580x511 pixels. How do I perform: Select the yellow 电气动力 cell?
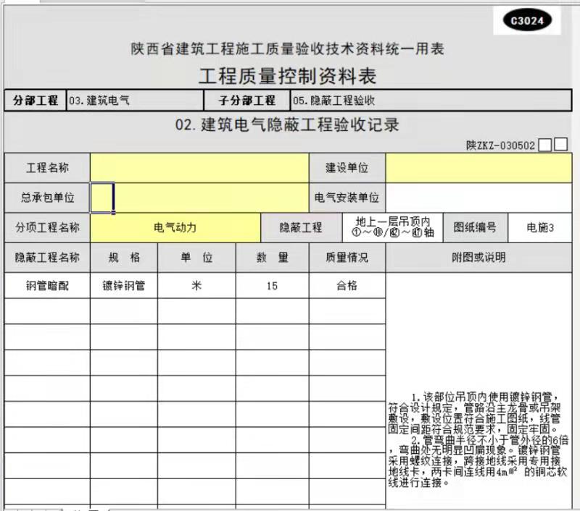coord(174,227)
